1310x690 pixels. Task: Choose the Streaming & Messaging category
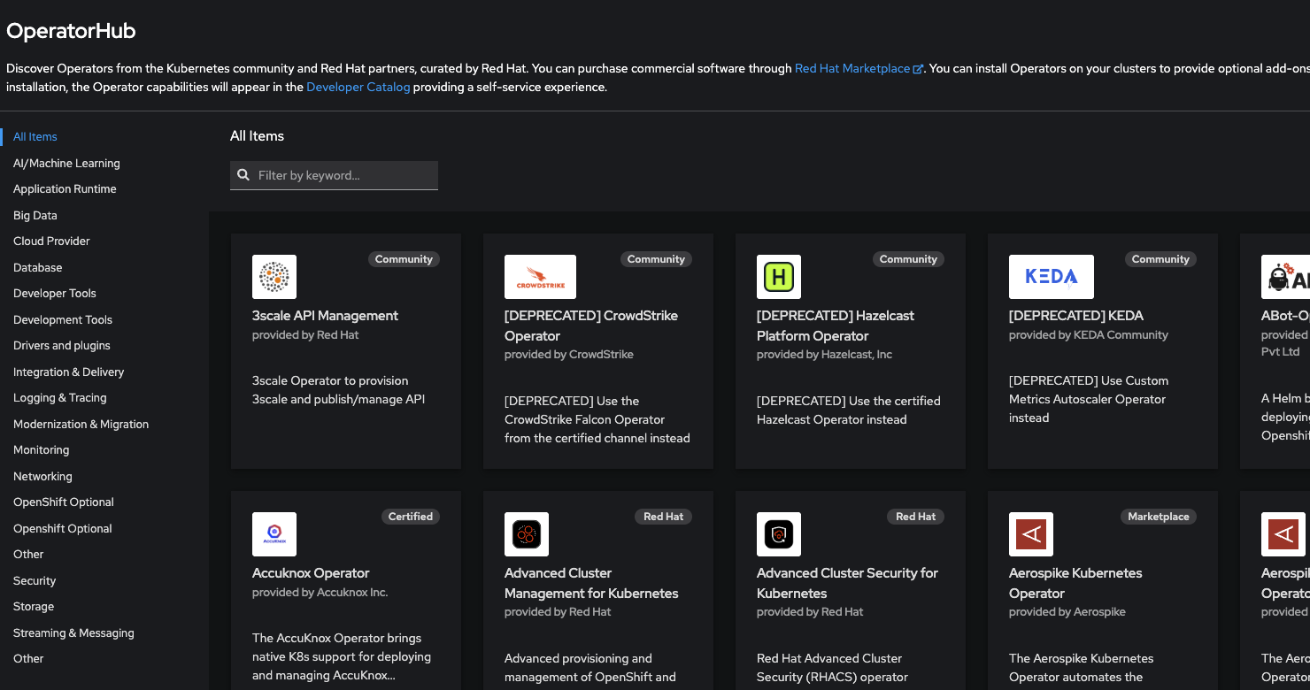pos(73,633)
